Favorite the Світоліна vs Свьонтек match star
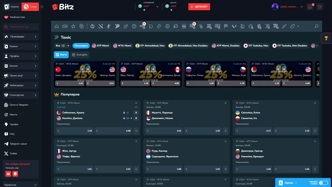 (315, 103)
